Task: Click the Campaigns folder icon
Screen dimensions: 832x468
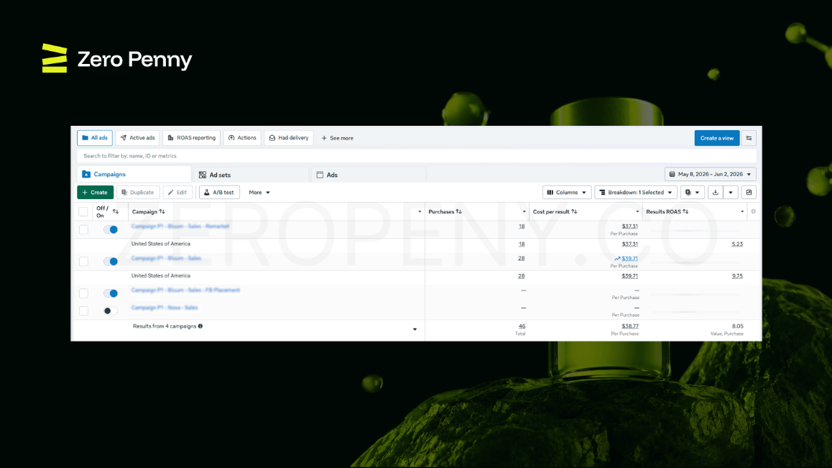Action: (x=86, y=174)
